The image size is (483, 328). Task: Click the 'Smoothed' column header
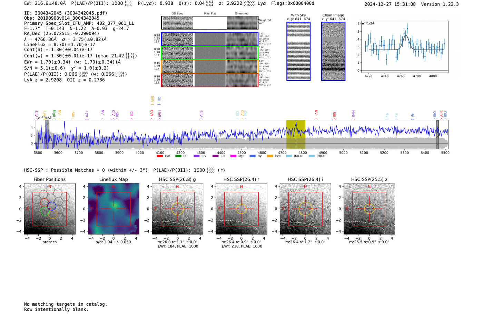(241, 14)
